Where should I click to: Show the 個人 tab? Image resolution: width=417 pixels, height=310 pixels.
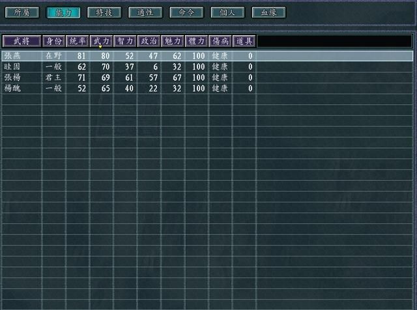(x=227, y=12)
